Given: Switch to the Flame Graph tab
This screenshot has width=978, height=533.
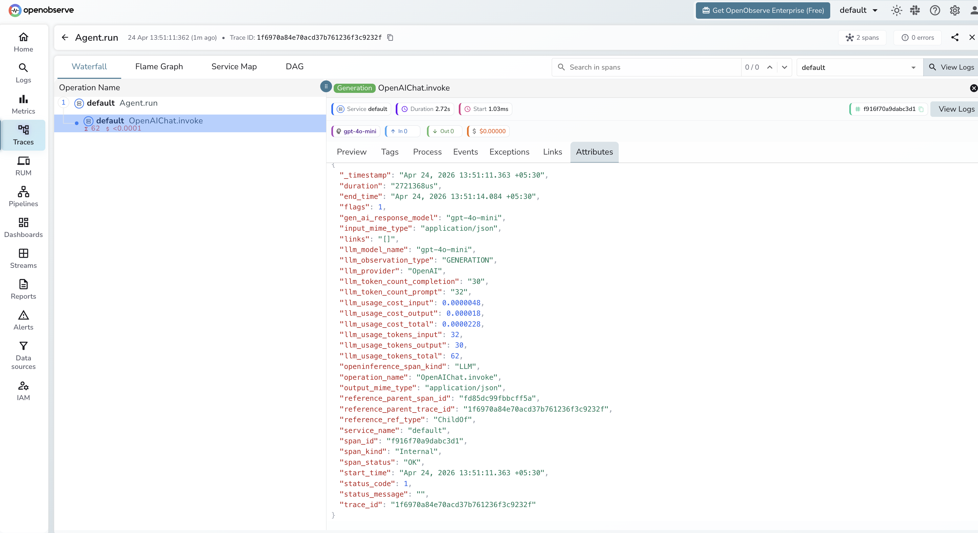Looking at the screenshot, I should pos(159,66).
